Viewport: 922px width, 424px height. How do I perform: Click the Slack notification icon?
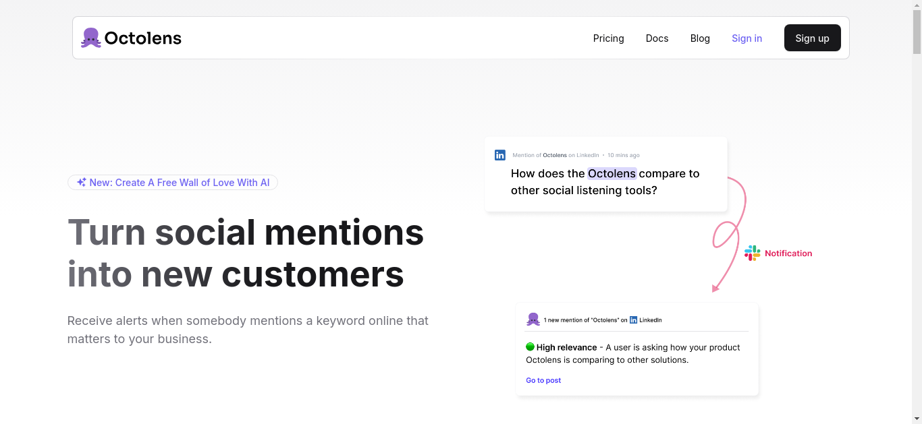click(752, 253)
